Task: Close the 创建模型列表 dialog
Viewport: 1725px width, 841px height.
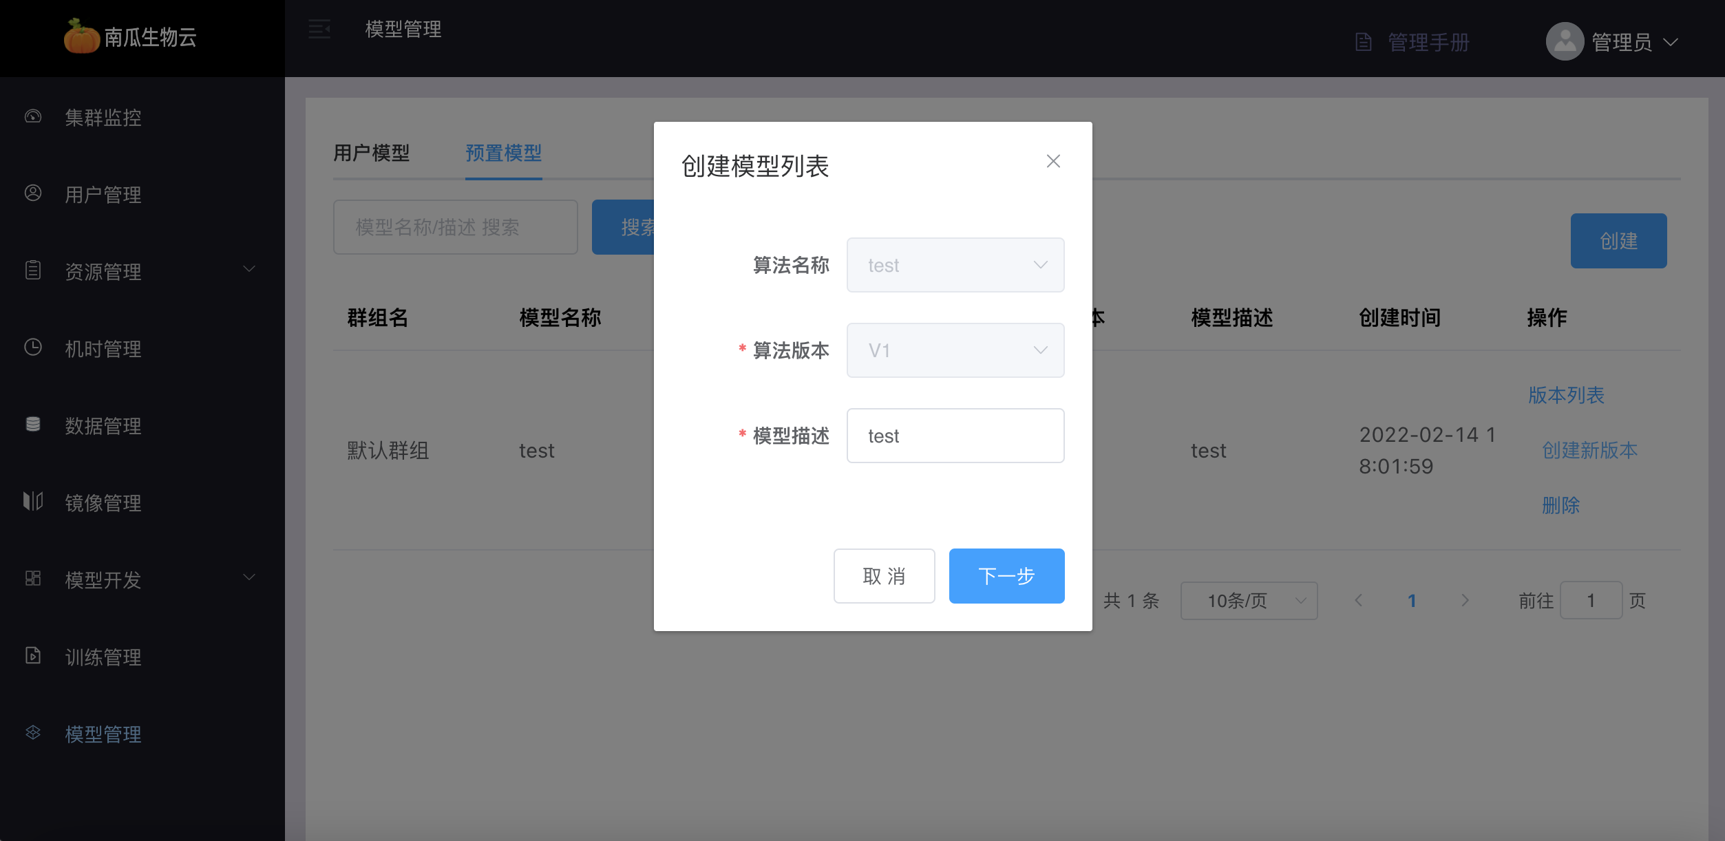Action: click(1053, 161)
